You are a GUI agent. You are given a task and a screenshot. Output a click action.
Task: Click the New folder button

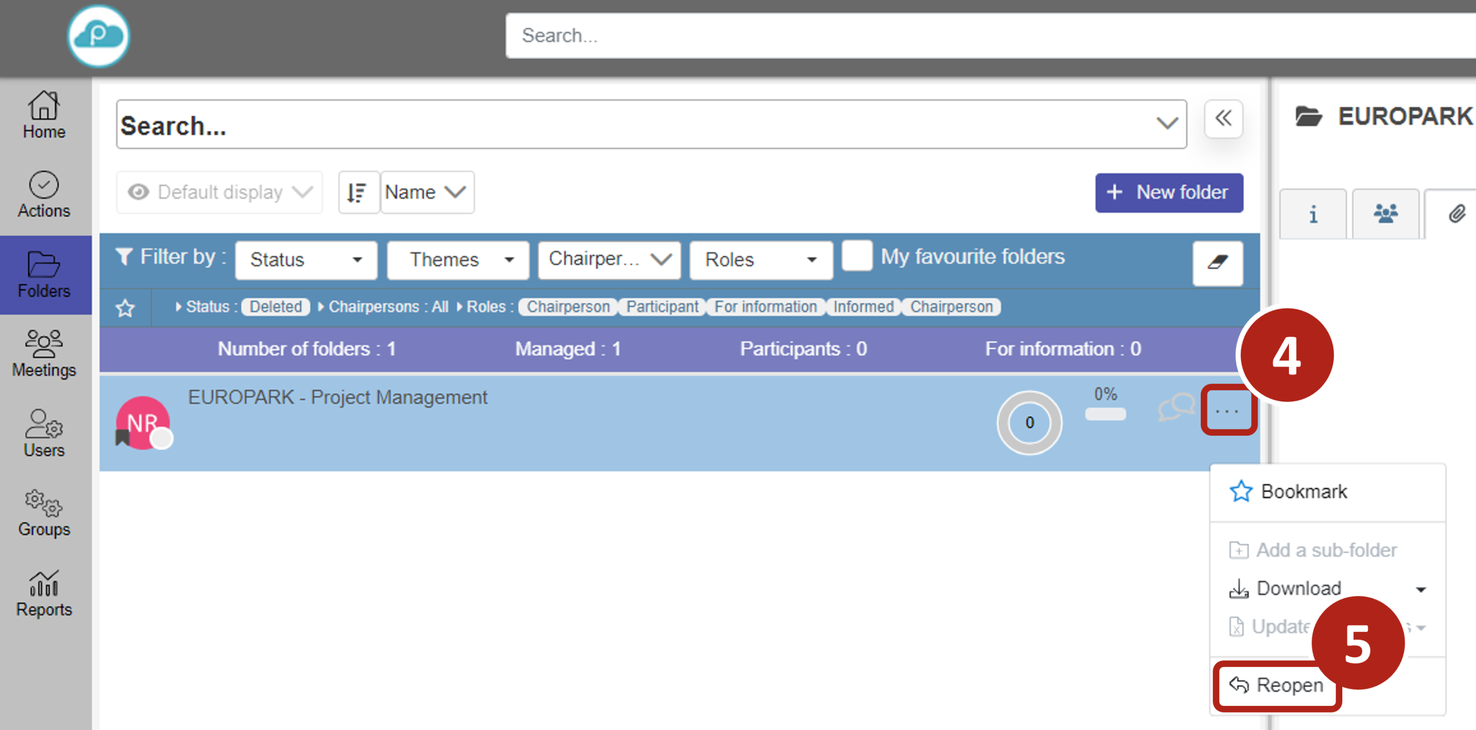point(1168,192)
